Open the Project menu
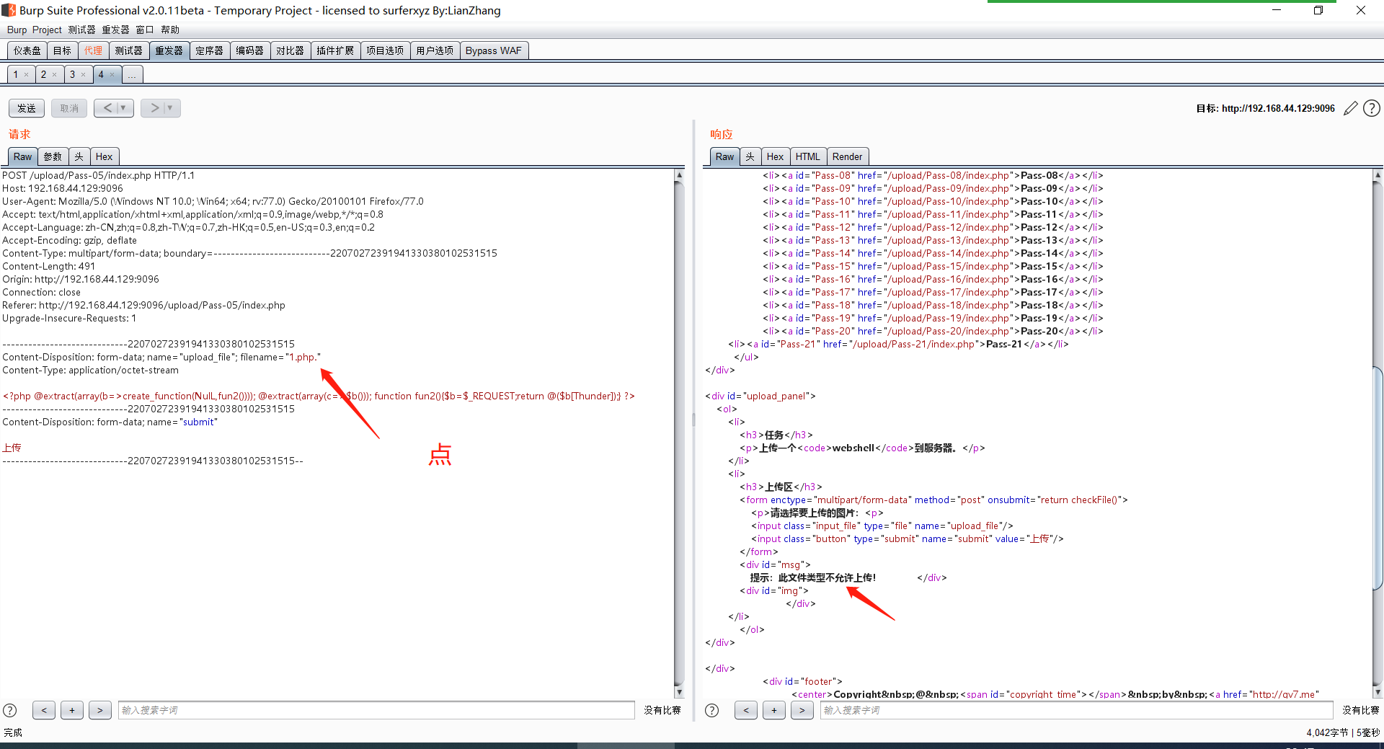 point(47,30)
